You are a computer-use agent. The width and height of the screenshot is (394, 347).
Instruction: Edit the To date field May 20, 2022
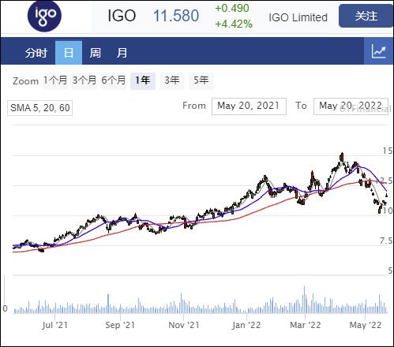(351, 106)
